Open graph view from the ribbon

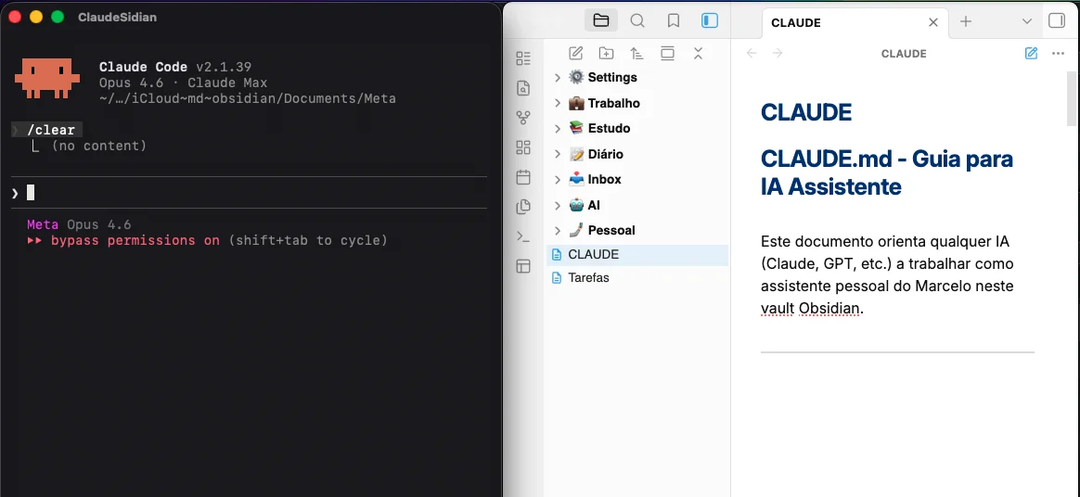(x=523, y=118)
